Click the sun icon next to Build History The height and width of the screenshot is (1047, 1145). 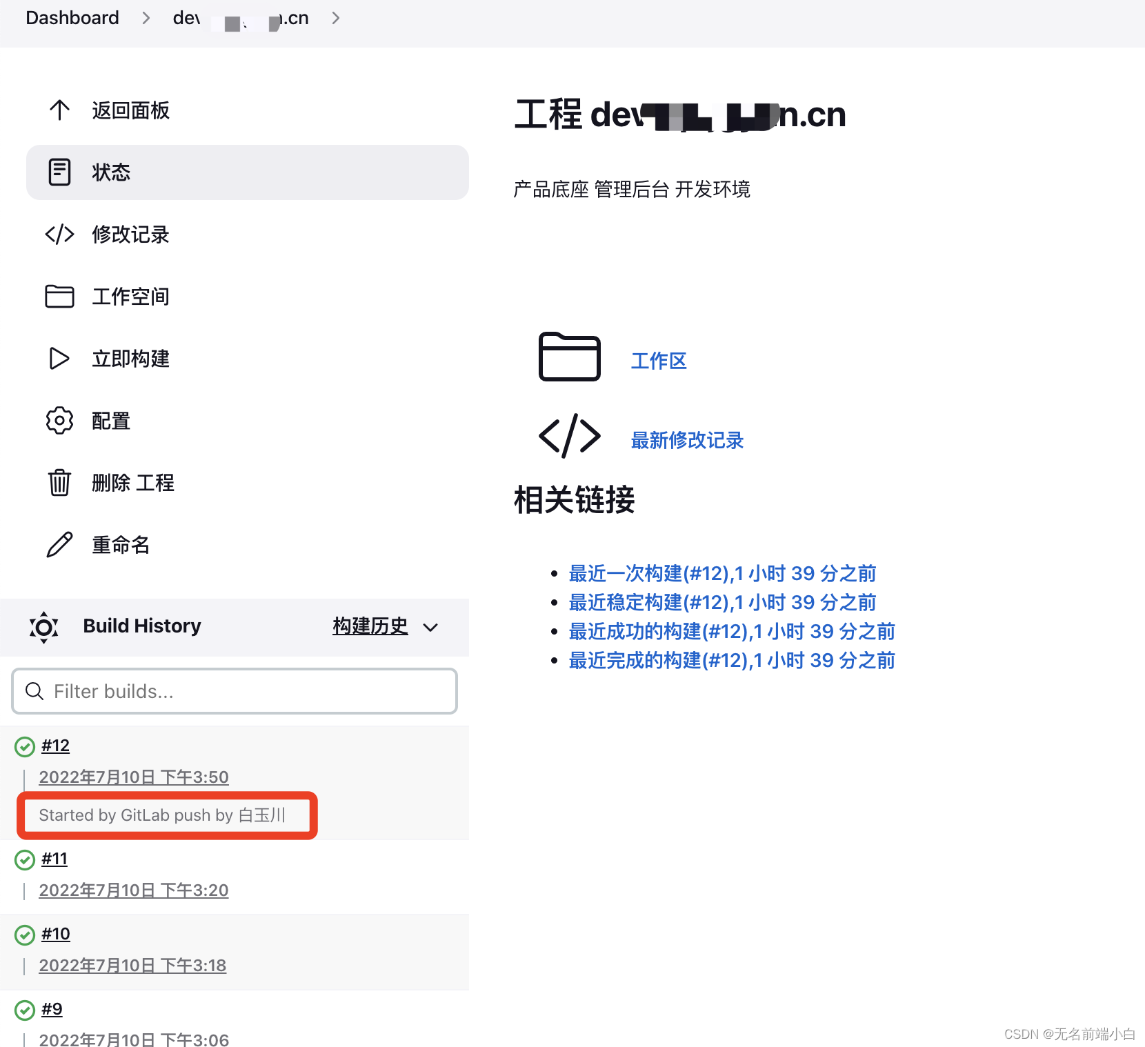(43, 627)
